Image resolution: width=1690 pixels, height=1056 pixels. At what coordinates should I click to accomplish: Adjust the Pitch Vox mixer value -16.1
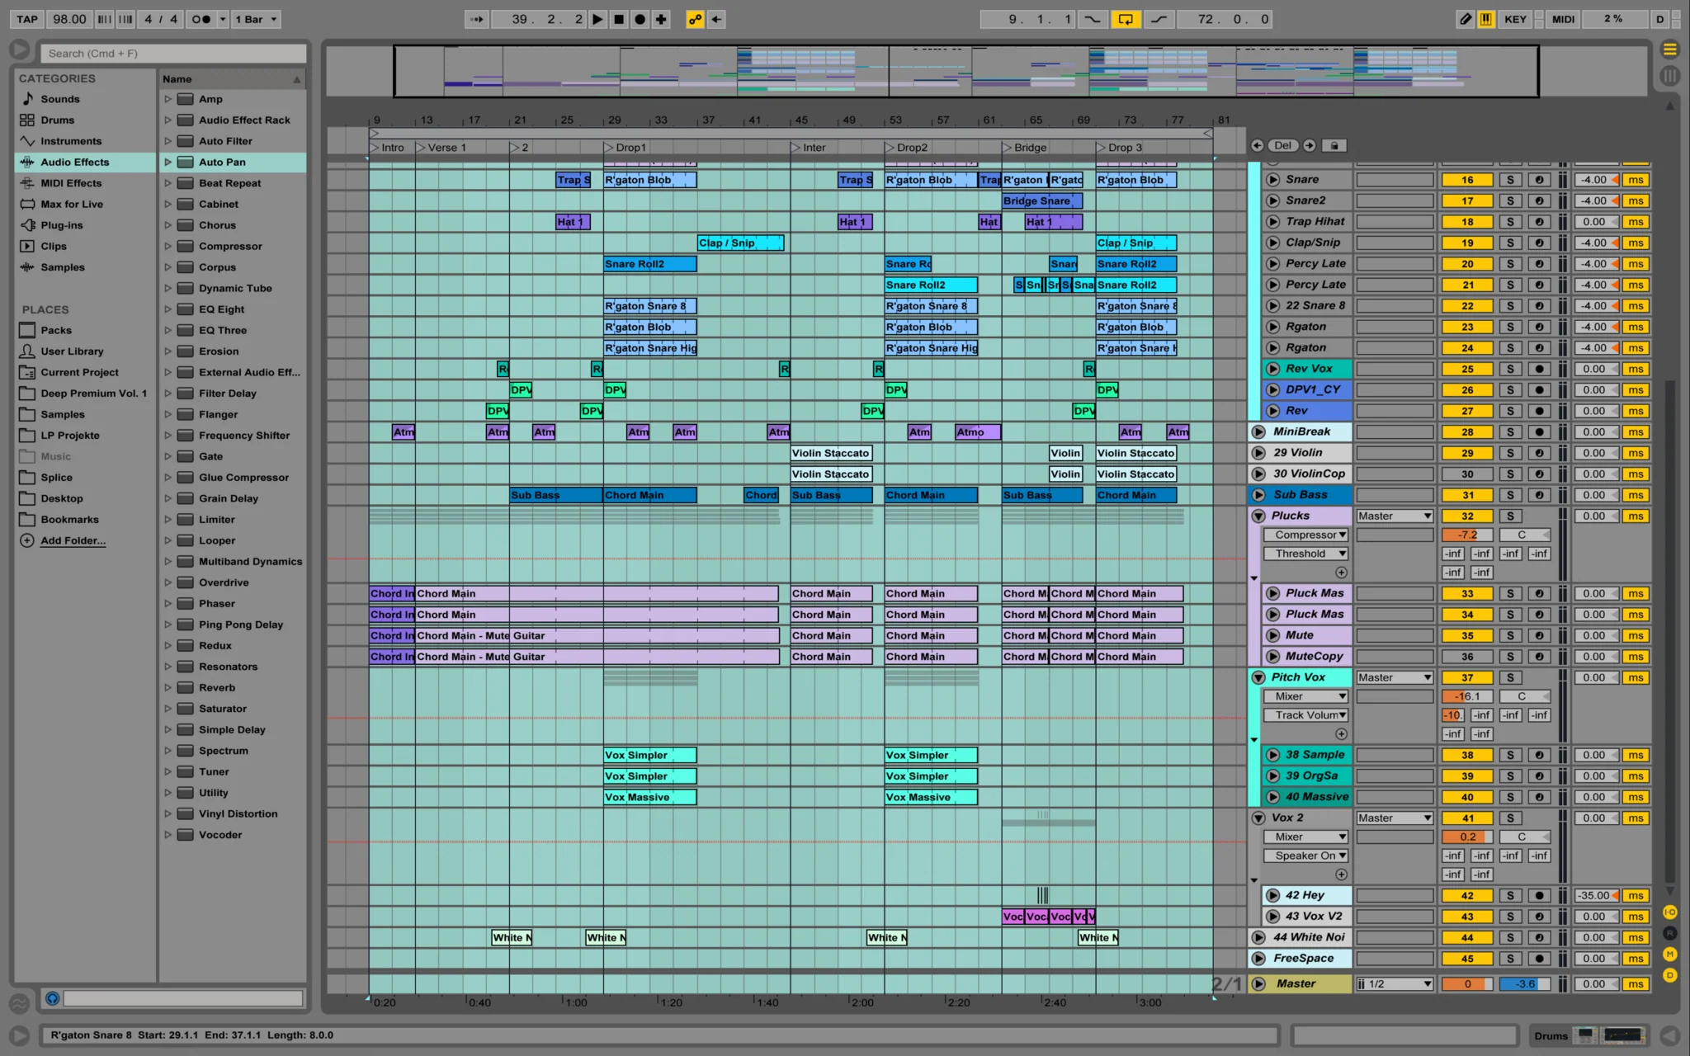pos(1467,696)
